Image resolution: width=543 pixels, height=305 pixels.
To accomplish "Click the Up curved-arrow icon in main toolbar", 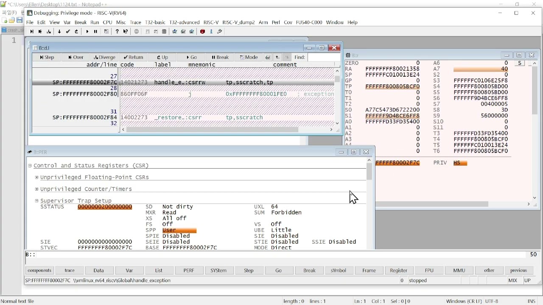I will (77, 32).
